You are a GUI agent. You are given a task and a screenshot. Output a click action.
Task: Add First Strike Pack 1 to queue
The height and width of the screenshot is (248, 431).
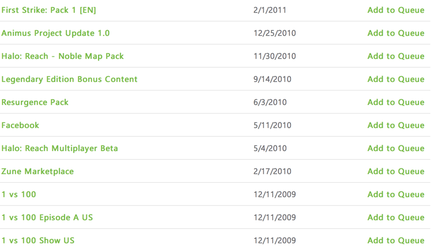click(x=396, y=10)
